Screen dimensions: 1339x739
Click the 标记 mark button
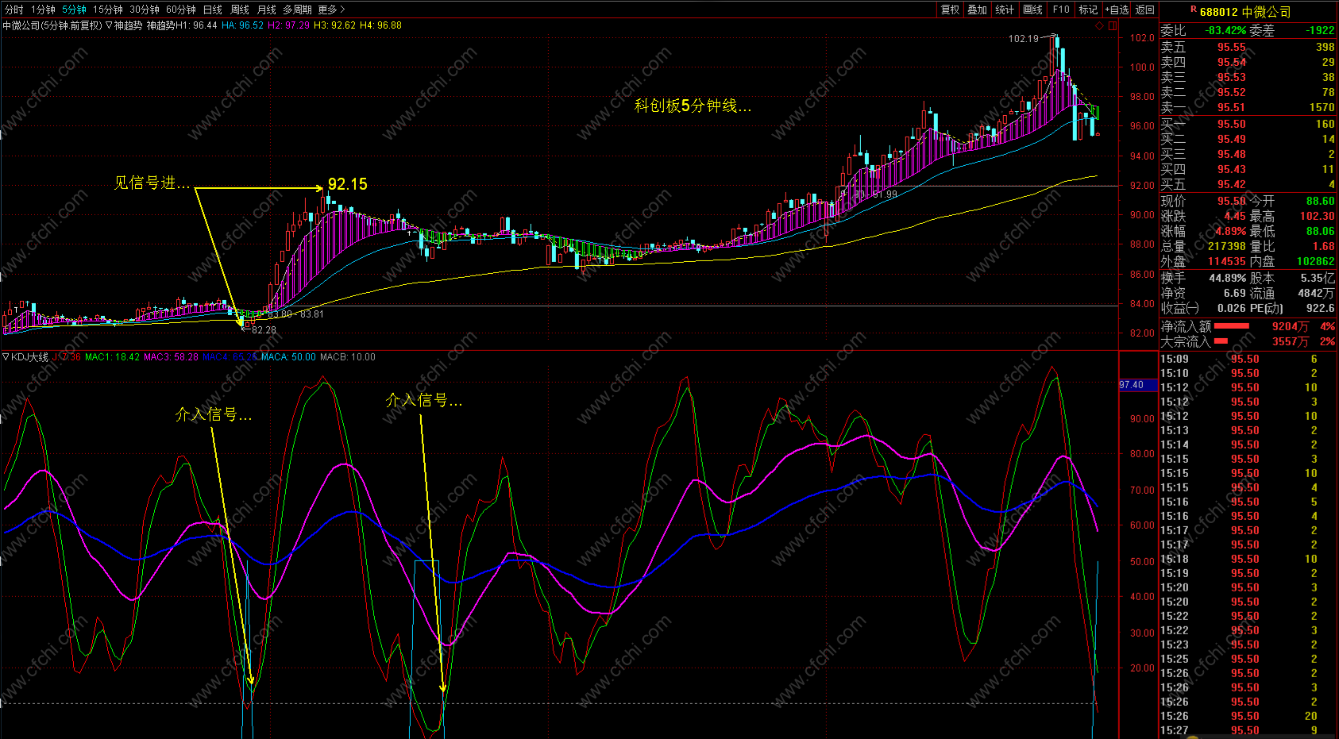tap(1088, 10)
